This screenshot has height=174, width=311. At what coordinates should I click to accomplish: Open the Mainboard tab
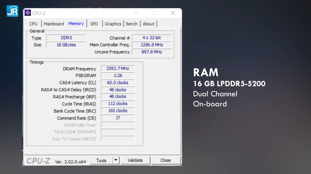tap(54, 24)
